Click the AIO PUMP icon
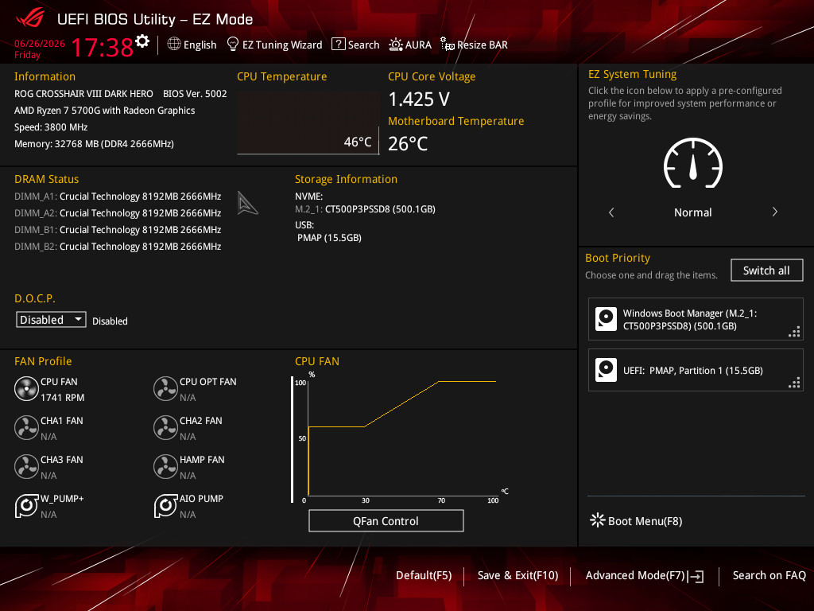The image size is (814, 611). click(x=165, y=505)
